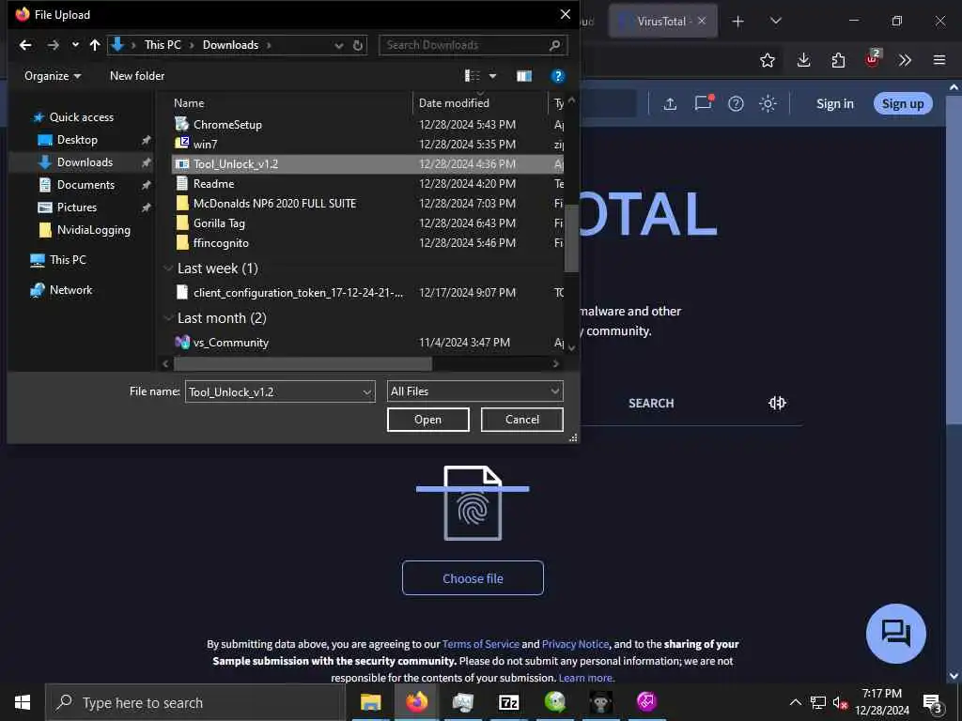Select the vs_Community file
The image size is (962, 721).
367,342
